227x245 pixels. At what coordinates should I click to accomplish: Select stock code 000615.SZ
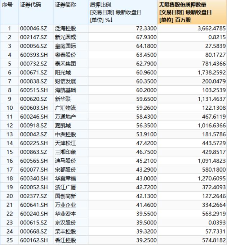(x=34, y=223)
